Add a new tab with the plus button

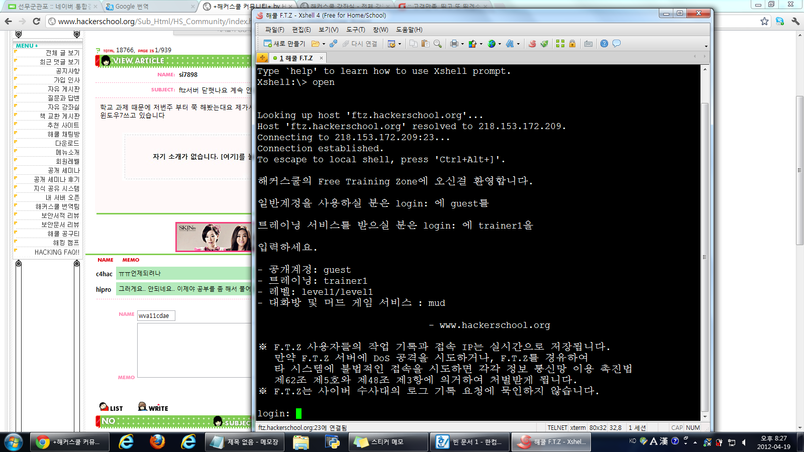click(x=262, y=58)
